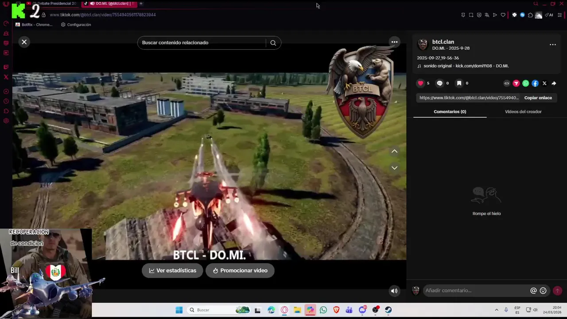Select the DO.MI. (@btcl.clan) TikTok tab

[110, 4]
